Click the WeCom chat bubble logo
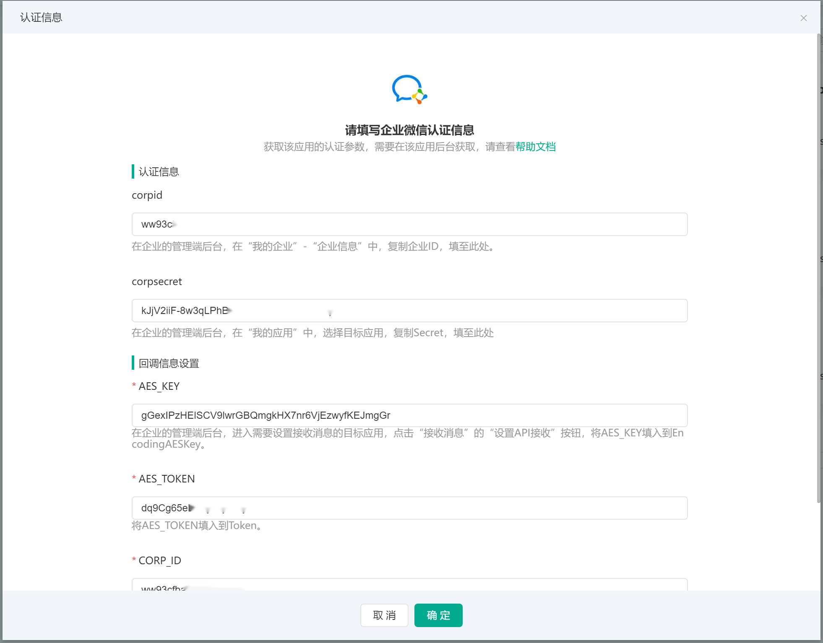 (x=409, y=89)
